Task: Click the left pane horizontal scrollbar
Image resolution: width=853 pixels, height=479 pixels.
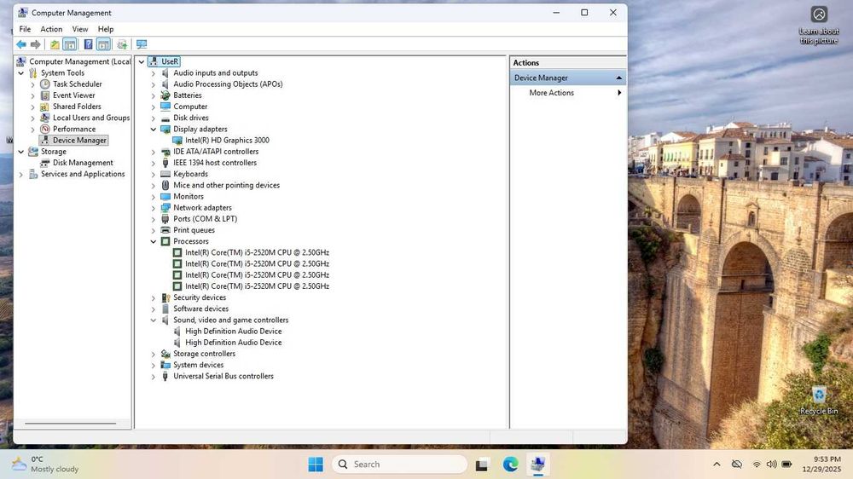Action: 71,423
